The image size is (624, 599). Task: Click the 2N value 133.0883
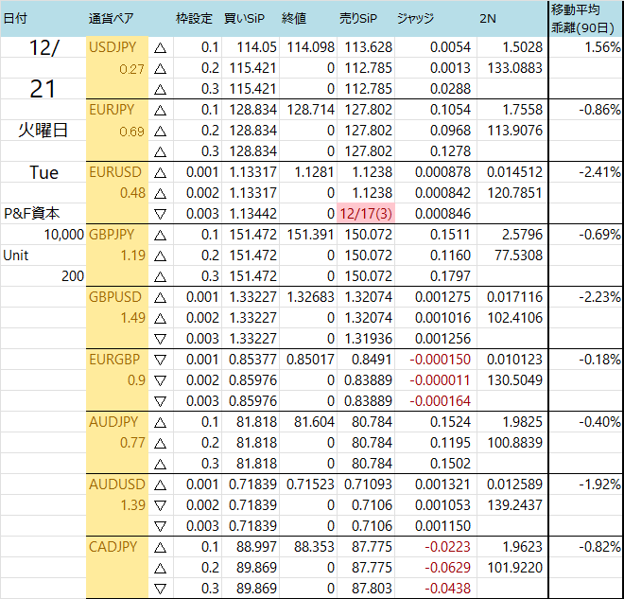click(515, 68)
